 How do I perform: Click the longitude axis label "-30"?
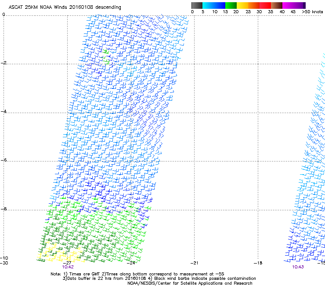point(4,263)
